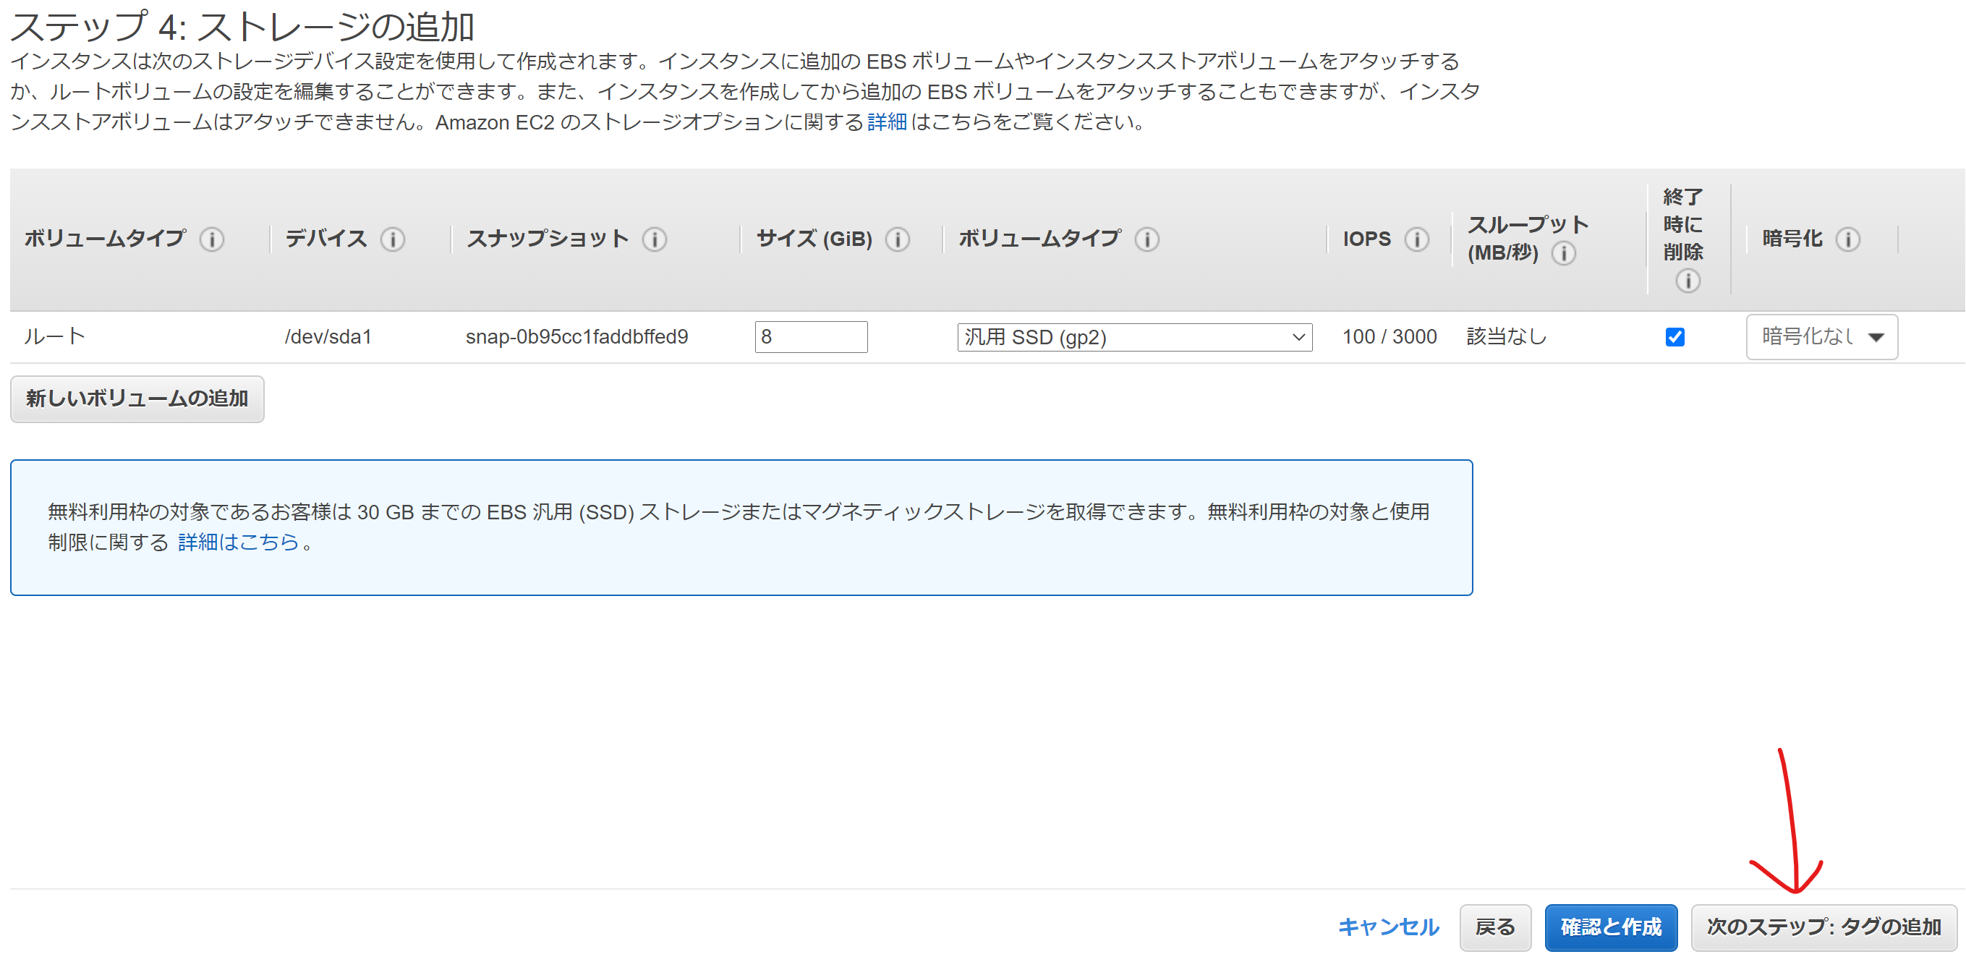This screenshot has width=1966, height=962.
Task: Click the IOPS info icon
Action: [1418, 239]
